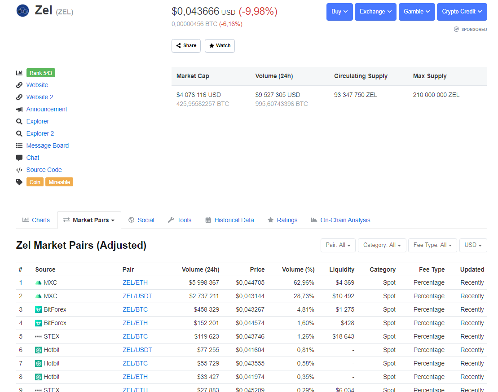Open the Buy dropdown button
Image resolution: width=498 pixels, height=392 pixels.
(339, 12)
